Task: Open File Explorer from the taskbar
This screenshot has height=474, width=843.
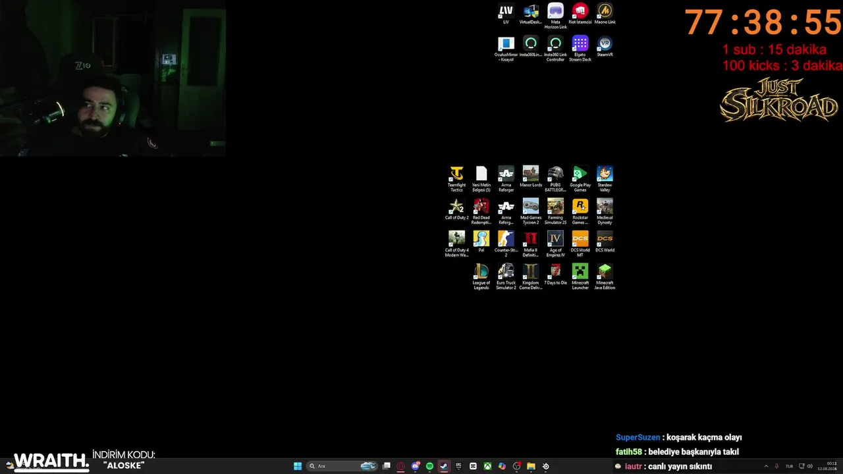Action: 531,466
